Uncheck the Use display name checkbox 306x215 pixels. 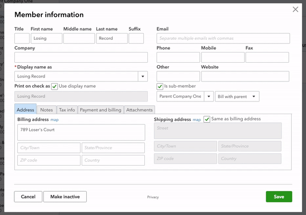tap(55, 86)
